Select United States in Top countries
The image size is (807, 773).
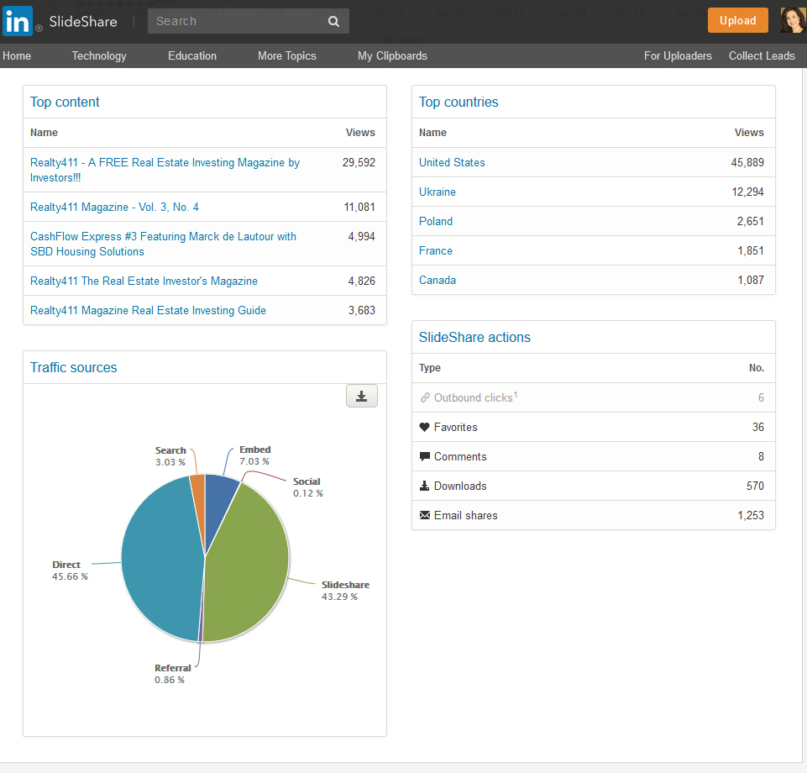click(452, 163)
